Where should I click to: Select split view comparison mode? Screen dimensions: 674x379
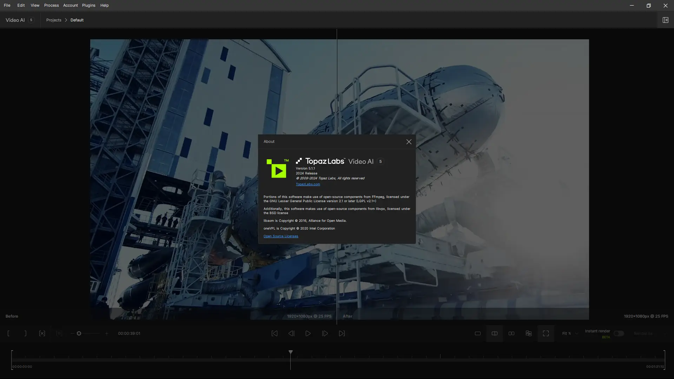tap(494, 333)
